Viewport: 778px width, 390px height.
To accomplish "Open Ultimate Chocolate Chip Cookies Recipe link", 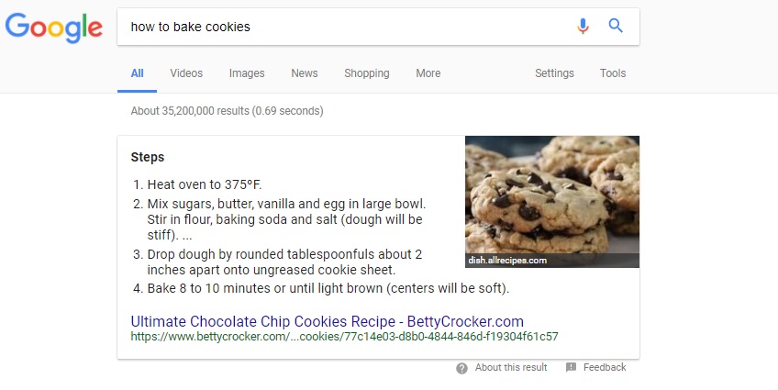I will 327,321.
